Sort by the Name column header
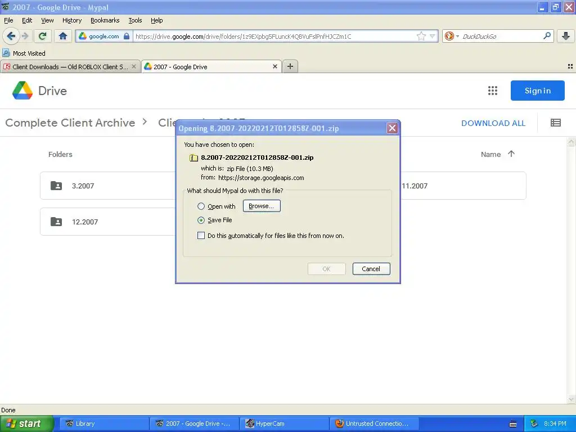The image size is (576, 432). click(x=490, y=154)
